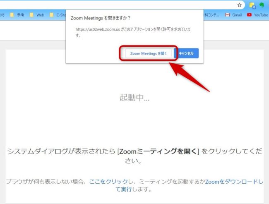Image resolution: width=269 pixels, height=204 pixels.
Task: Click the Zoom Meetings を開く button
Action: [148, 53]
